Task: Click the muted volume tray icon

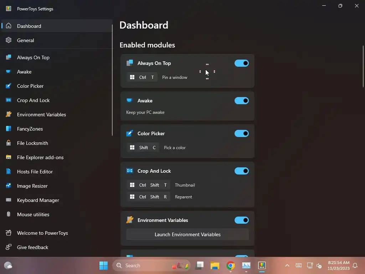Action: 319,265
